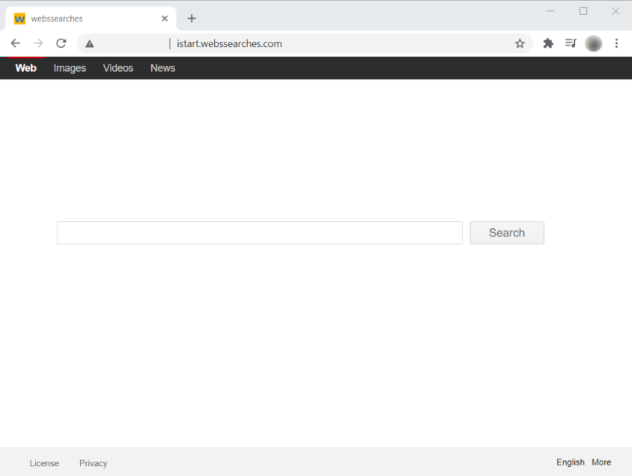Screen dimensions: 632x476
Task: Close the webssearches tab
Action: click(164, 18)
